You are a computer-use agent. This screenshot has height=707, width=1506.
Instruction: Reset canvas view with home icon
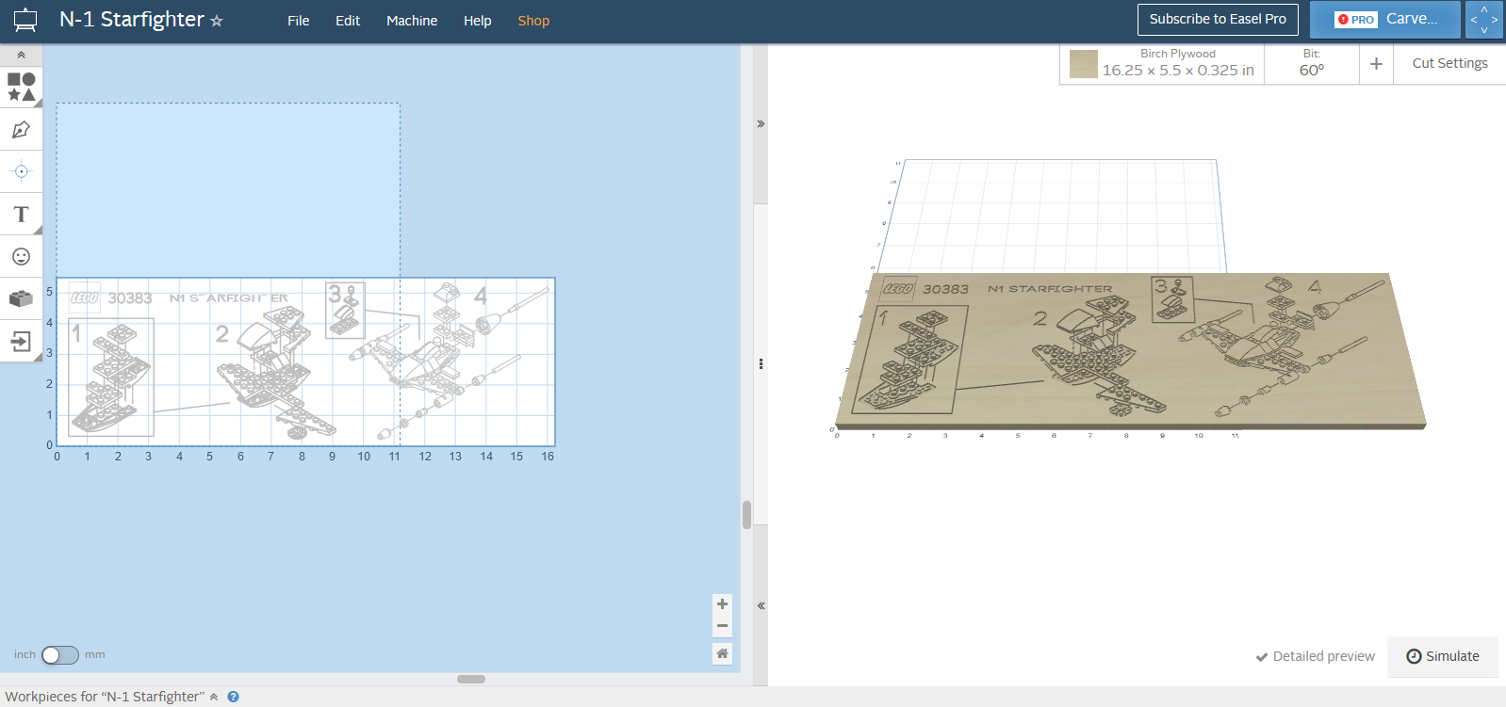[x=722, y=653]
